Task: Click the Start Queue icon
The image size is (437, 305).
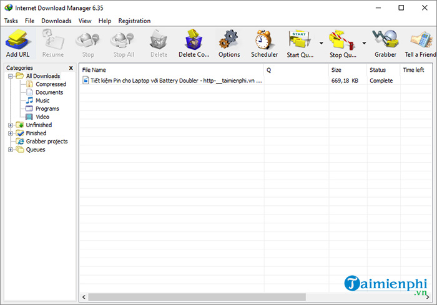Action: point(300,39)
